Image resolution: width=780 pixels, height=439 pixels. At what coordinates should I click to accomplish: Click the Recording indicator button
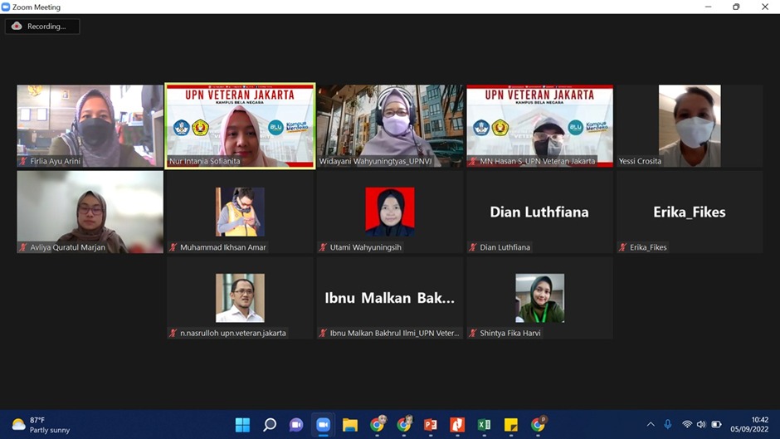coord(41,27)
